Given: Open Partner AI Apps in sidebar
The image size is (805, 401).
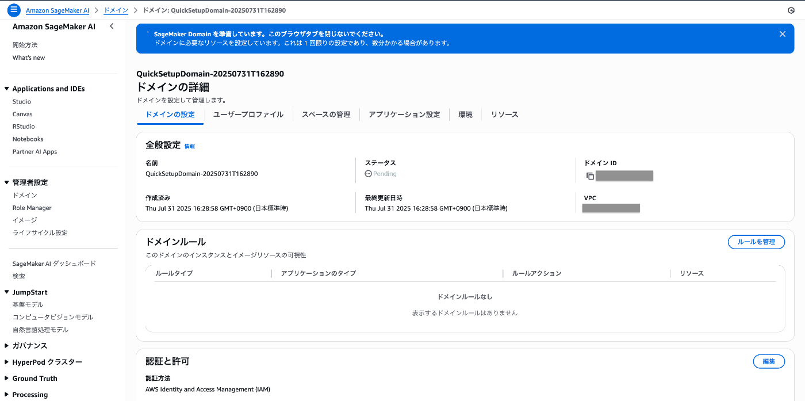Looking at the screenshot, I should (x=35, y=152).
